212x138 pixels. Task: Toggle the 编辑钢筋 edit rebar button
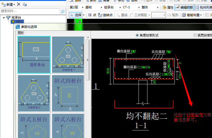pos(184,8)
